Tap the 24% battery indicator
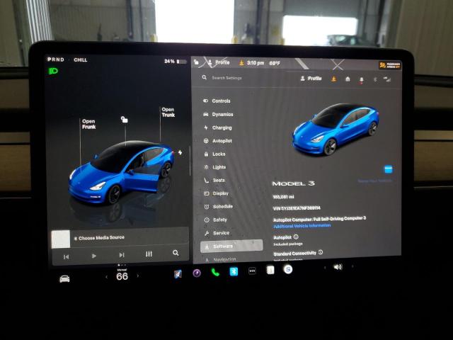The width and height of the screenshot is (453, 340). coord(176,62)
